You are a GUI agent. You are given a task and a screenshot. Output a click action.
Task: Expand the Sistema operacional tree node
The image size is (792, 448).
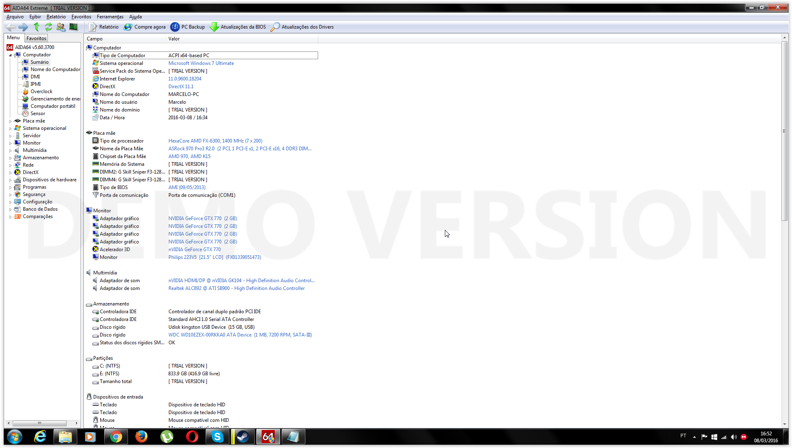pos(10,129)
